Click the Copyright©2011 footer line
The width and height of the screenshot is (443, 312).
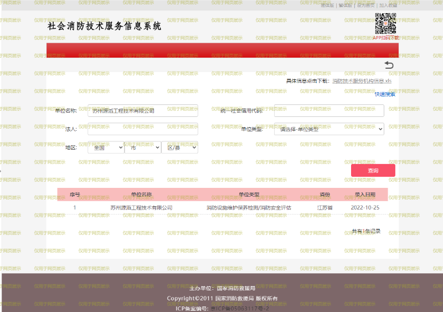point(223,298)
